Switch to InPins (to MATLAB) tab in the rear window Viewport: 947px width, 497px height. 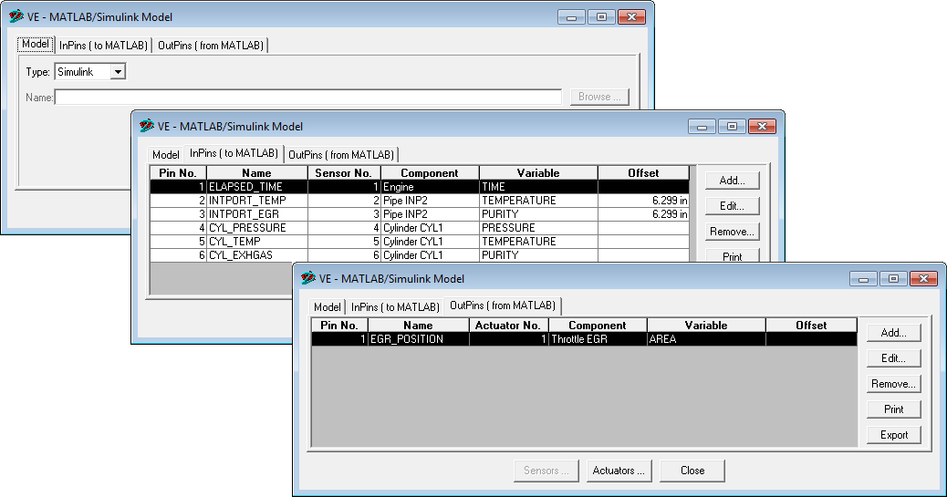tap(103, 46)
